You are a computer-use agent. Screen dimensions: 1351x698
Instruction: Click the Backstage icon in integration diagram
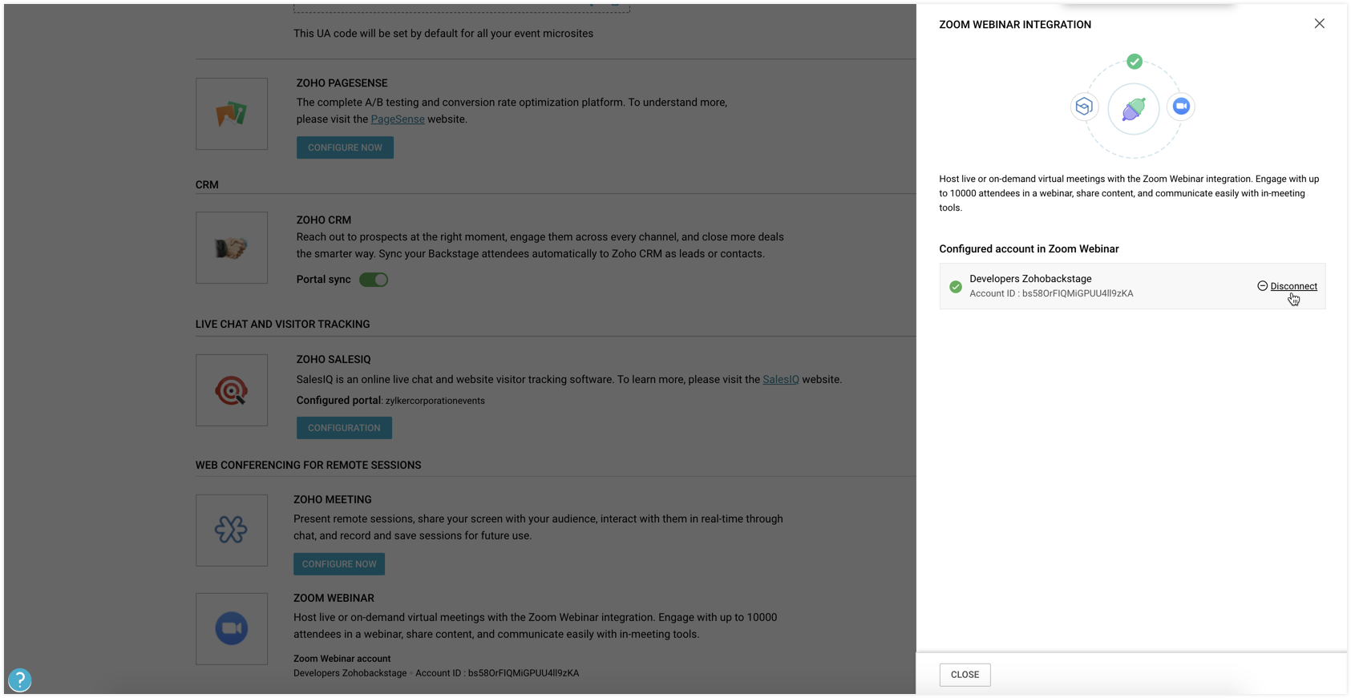1084,107
